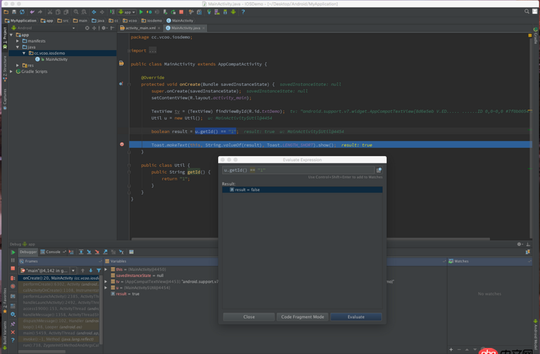This screenshot has height=354, width=540.
Task: Click the add watch plus icon
Action: [x=451, y=349]
